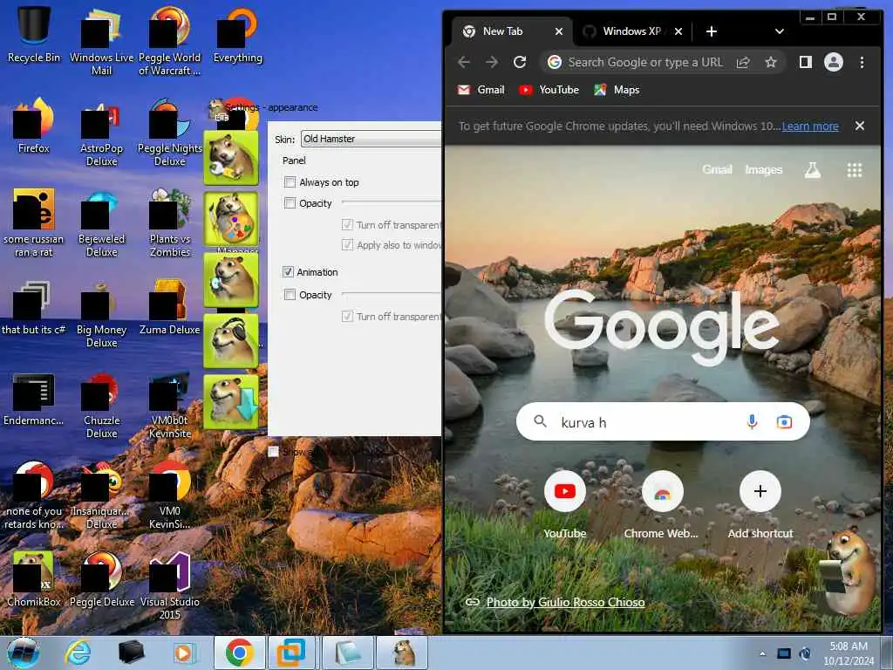Image resolution: width=893 pixels, height=670 pixels.
Task: Switch to the Windows XP tab
Action: click(x=632, y=31)
